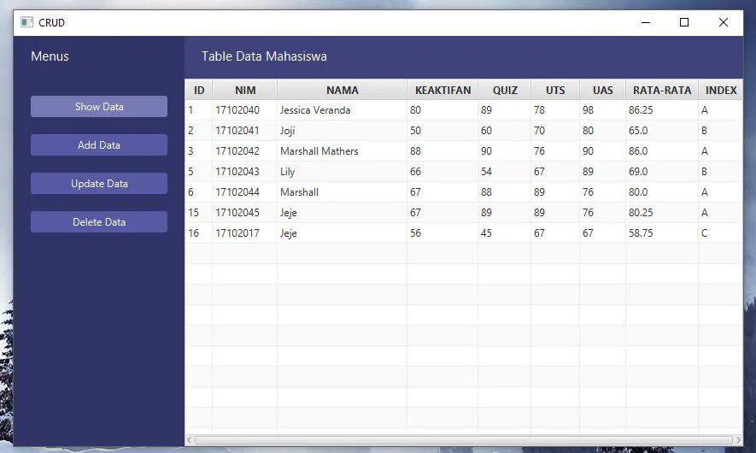Select the Marshall Mathers name cell
Viewport: 756px width, 453px height.
[x=342, y=151]
